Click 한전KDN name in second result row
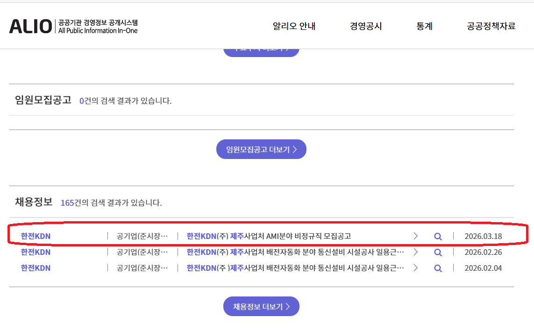This screenshot has height=332, width=534. (x=36, y=252)
